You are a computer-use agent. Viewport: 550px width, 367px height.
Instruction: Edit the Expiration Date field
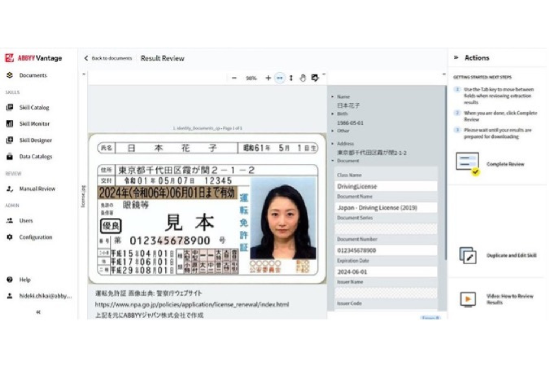tap(386, 272)
